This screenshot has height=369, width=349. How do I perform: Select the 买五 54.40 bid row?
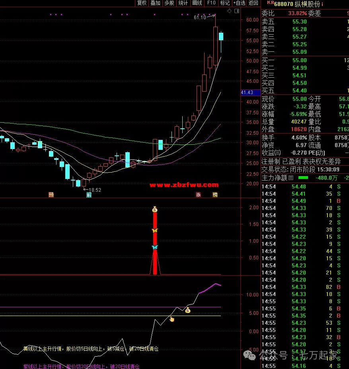305,90
